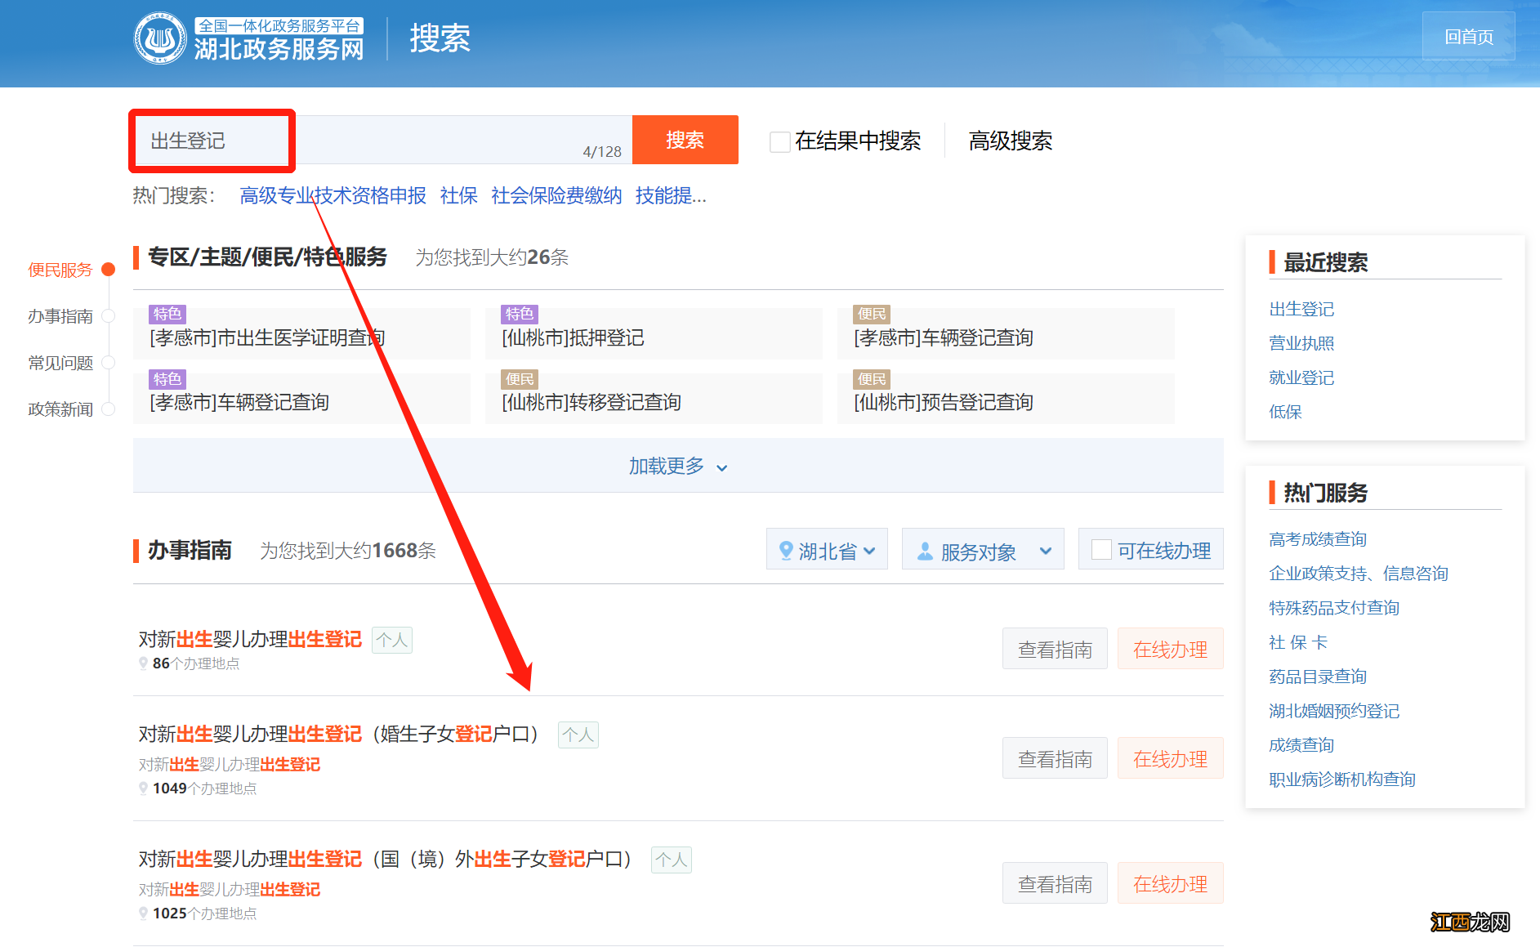
Task: Open 高考成绩查询 in hot services
Action: pos(1317,538)
